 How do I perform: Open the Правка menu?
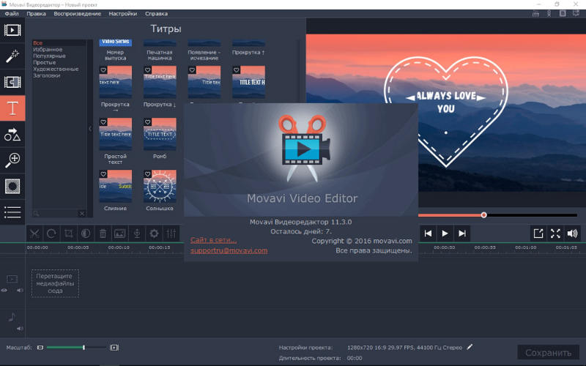[x=36, y=13]
